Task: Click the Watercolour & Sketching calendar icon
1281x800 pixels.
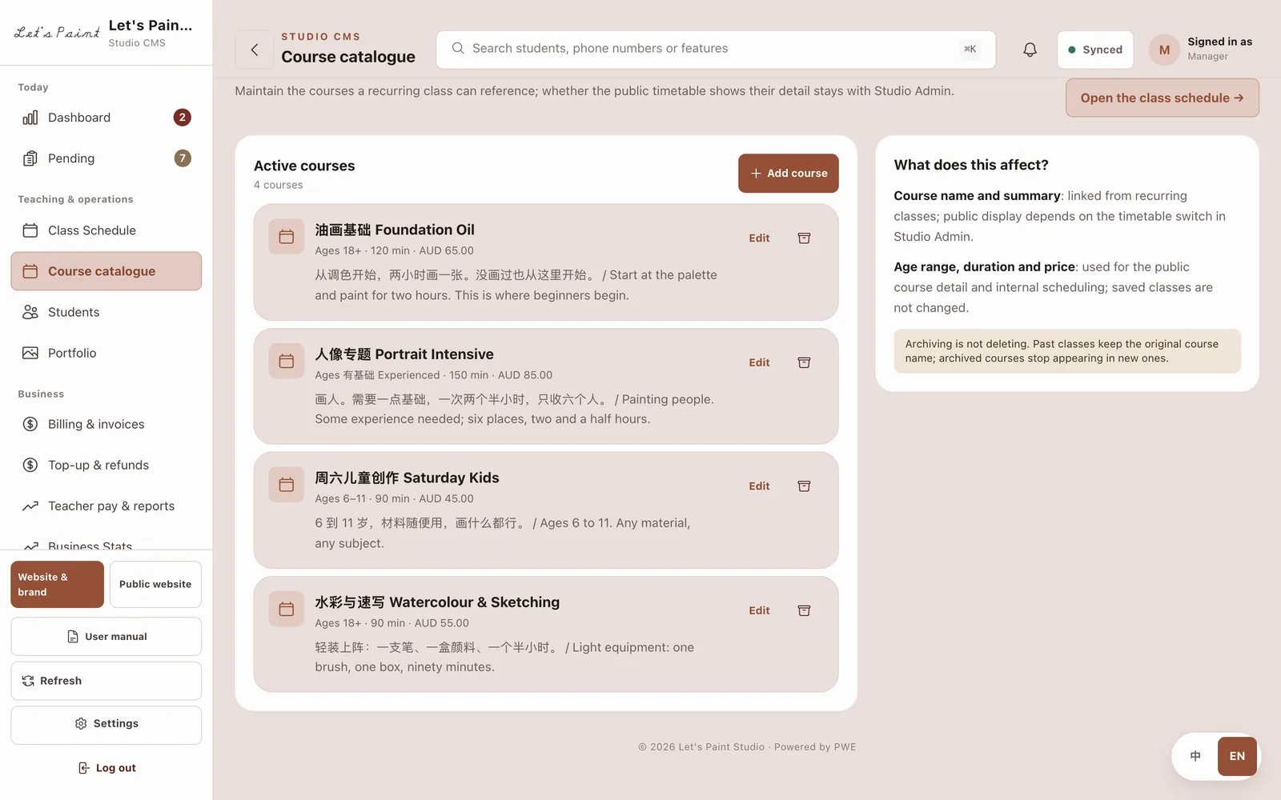Action: [x=286, y=609]
